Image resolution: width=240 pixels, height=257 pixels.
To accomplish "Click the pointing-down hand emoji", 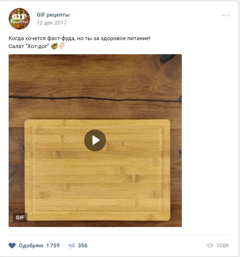I will [x=62, y=46].
